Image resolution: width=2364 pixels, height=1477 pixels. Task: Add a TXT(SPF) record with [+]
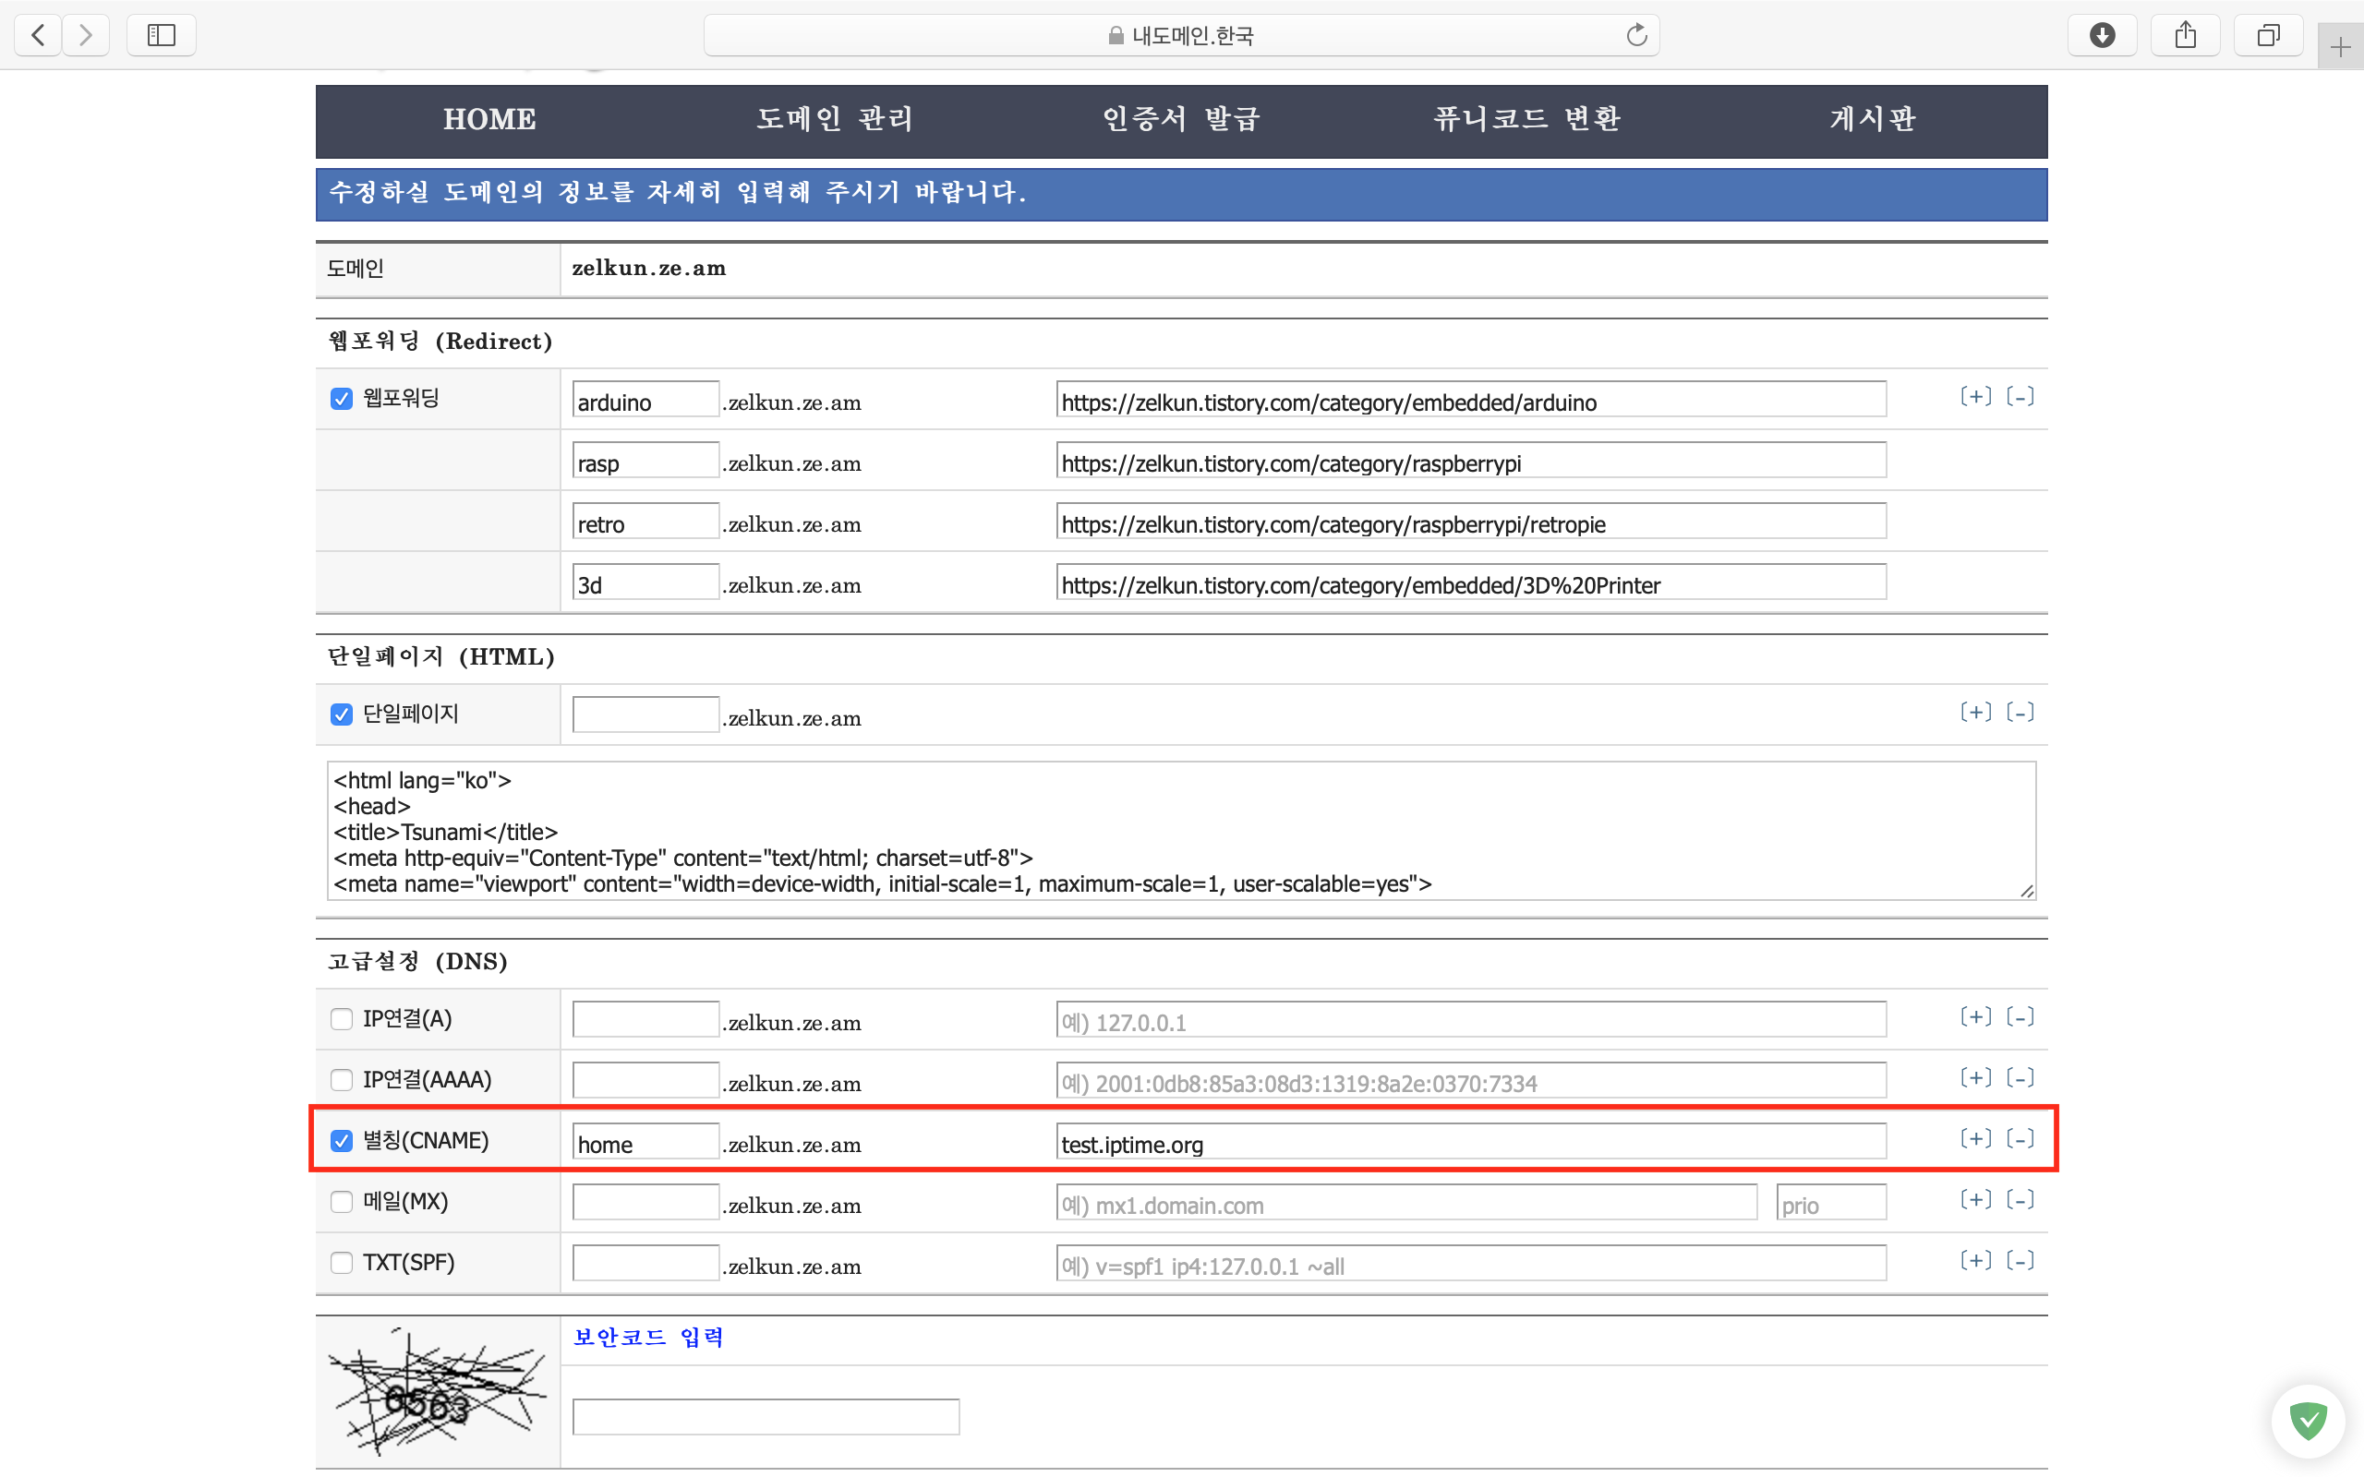1975,1260
